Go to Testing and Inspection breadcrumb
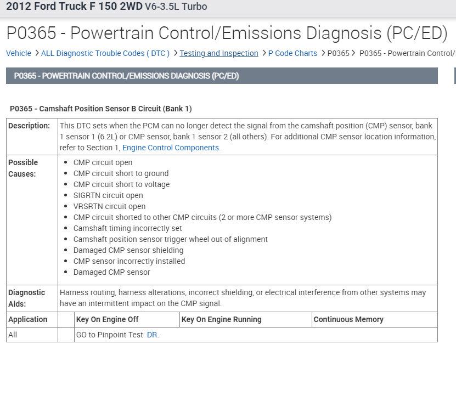The width and height of the screenshot is (456, 395). [x=219, y=53]
